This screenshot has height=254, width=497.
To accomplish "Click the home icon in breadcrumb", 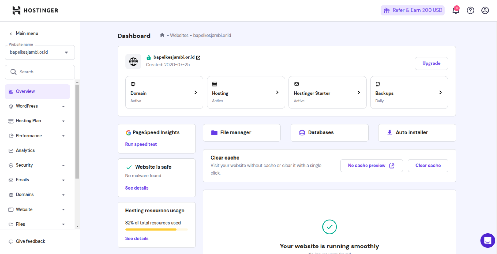I will point(162,35).
